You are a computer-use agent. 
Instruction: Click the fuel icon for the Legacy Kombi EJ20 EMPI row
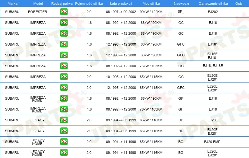64,142
